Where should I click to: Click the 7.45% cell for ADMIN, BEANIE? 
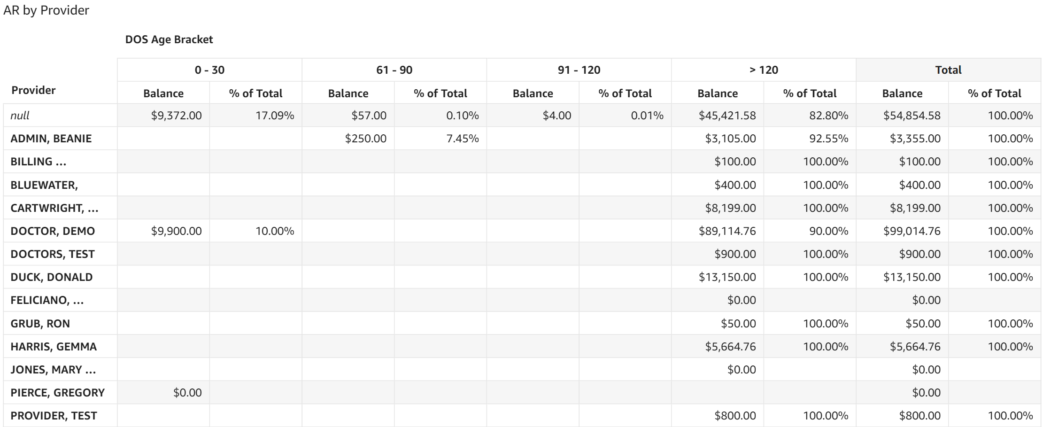(463, 139)
